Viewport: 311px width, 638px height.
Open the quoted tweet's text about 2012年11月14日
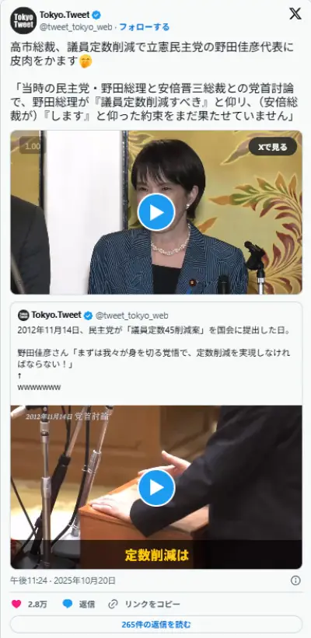154,358
